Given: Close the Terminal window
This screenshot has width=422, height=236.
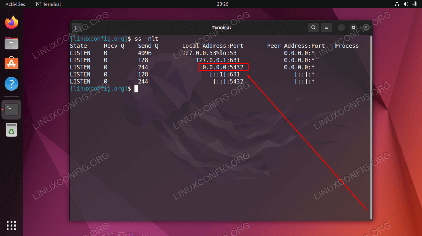Looking at the screenshot, I should pyautogui.click(x=366, y=27).
